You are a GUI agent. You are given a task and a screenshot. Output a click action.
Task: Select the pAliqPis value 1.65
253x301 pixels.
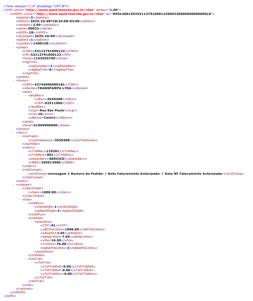61,233
